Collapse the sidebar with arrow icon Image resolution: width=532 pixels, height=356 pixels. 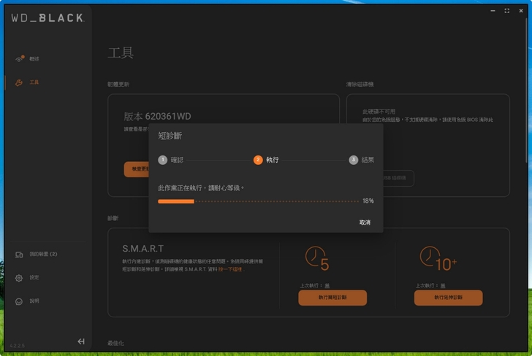coord(81,341)
